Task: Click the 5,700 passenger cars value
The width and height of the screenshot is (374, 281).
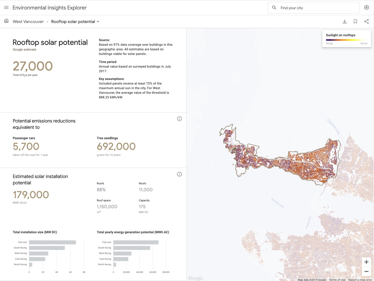Action: (26, 146)
